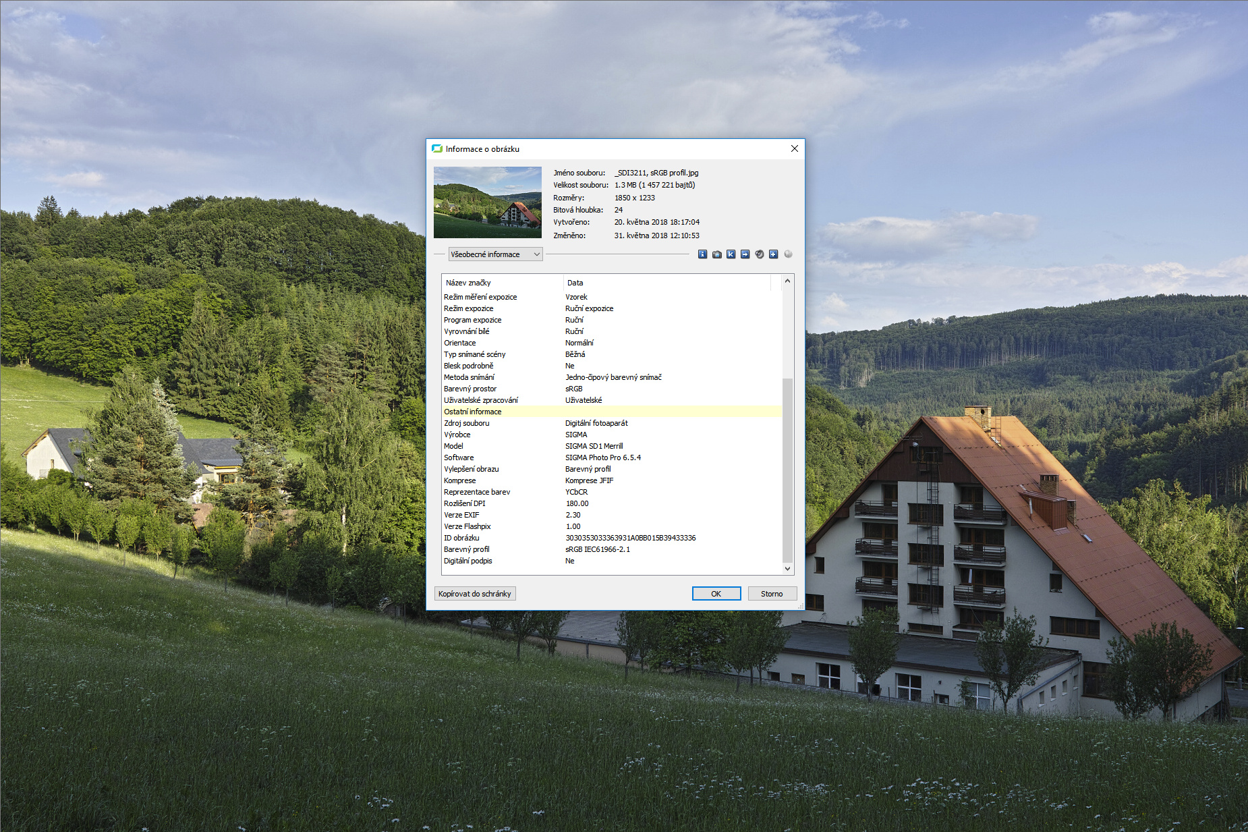Viewport: 1248px width, 832px height.
Task: Click the blue info 'i' icon
Action: tap(702, 254)
